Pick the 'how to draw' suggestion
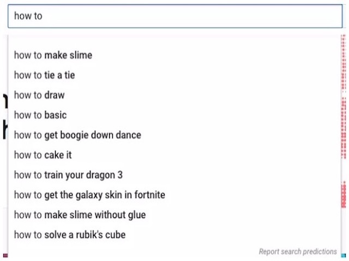Viewport: 349px width, 261px height. 39,95
